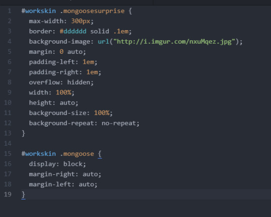Screen dimensions: 271x217
Task: Click underlined opening brace on line 15
Action: tap(100, 154)
